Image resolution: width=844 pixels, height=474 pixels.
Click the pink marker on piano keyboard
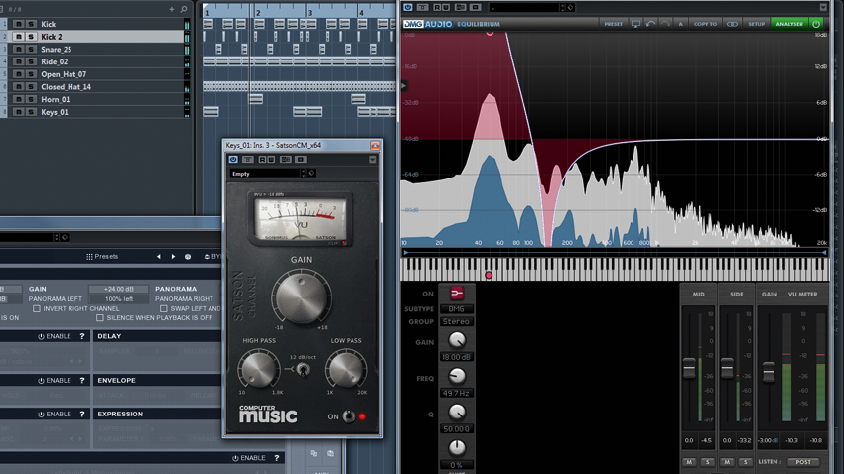pyautogui.click(x=489, y=275)
